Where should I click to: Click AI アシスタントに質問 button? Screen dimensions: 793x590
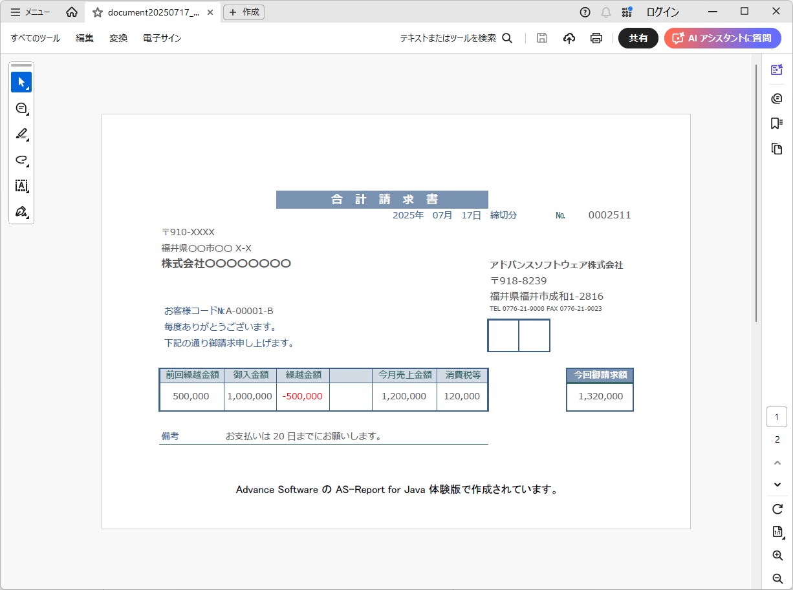pos(722,38)
